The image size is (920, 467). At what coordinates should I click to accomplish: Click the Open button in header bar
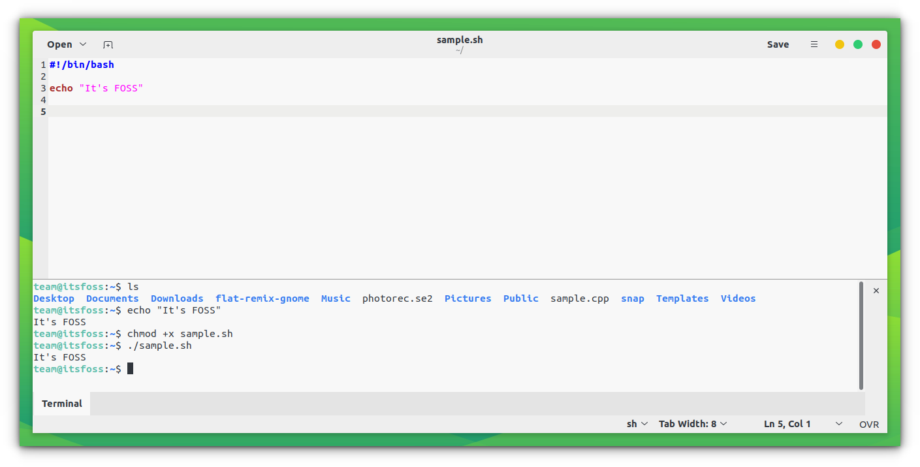(59, 44)
